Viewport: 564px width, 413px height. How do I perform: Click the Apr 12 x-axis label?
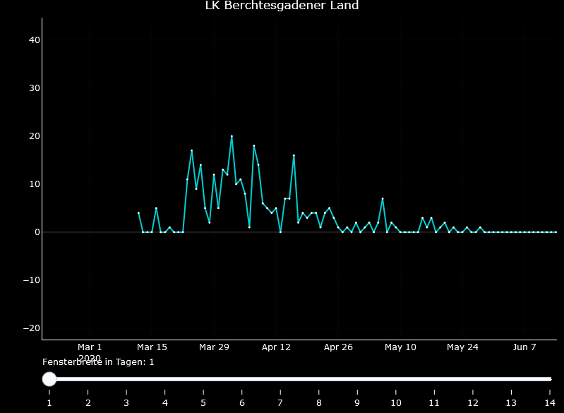[x=276, y=347]
